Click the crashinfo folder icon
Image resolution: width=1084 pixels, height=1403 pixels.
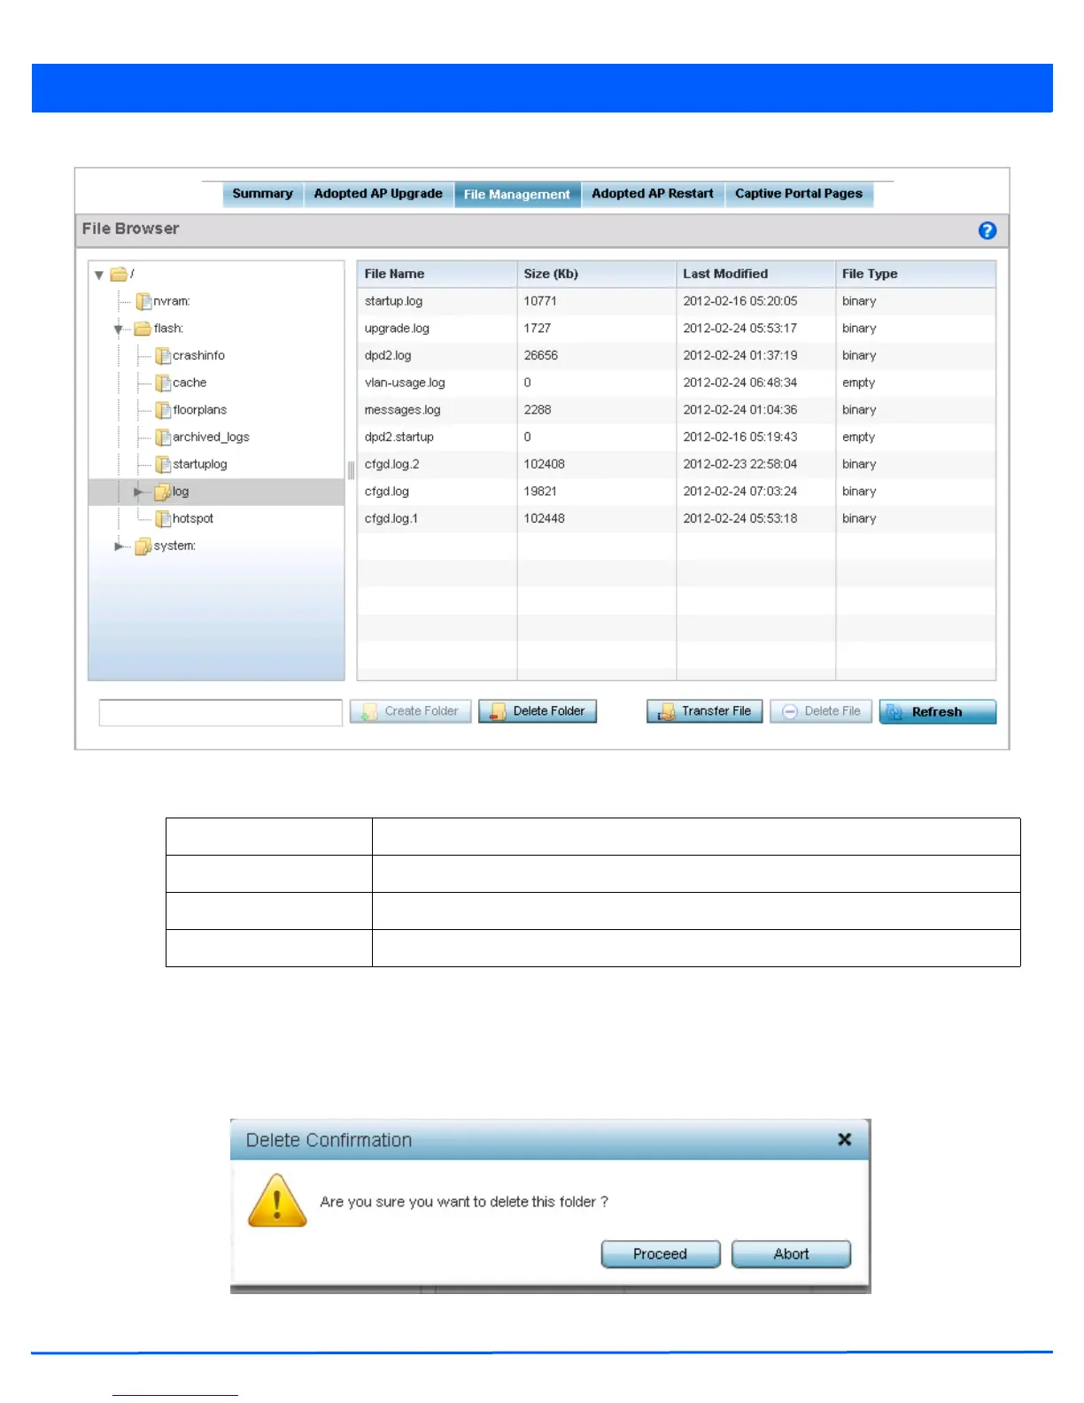[x=163, y=356]
